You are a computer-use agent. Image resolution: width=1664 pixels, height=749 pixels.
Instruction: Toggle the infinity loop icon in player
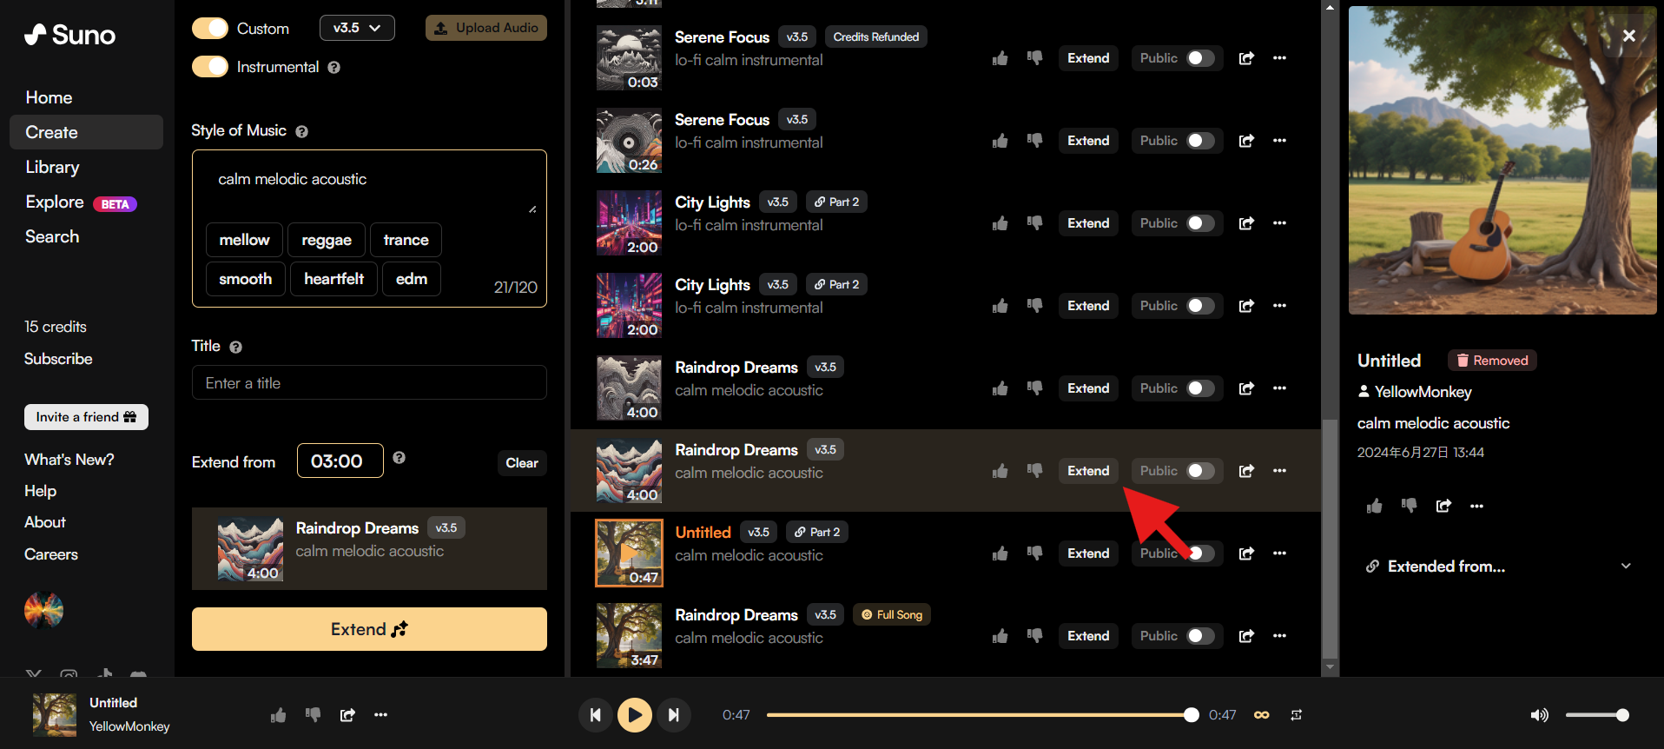coord(1261,715)
